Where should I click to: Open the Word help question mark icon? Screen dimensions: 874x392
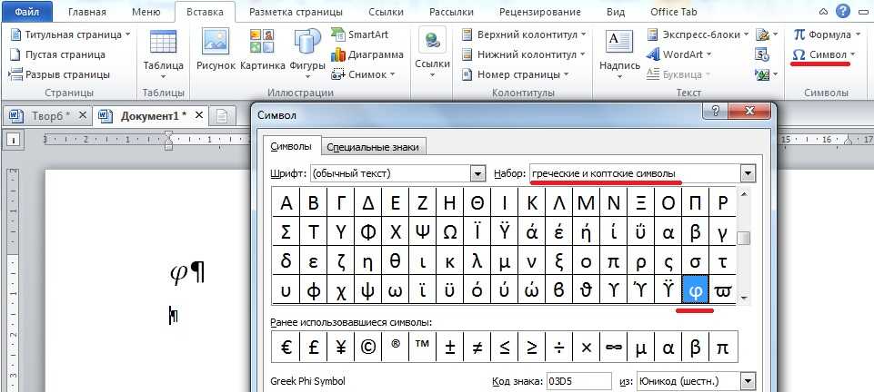coord(845,10)
